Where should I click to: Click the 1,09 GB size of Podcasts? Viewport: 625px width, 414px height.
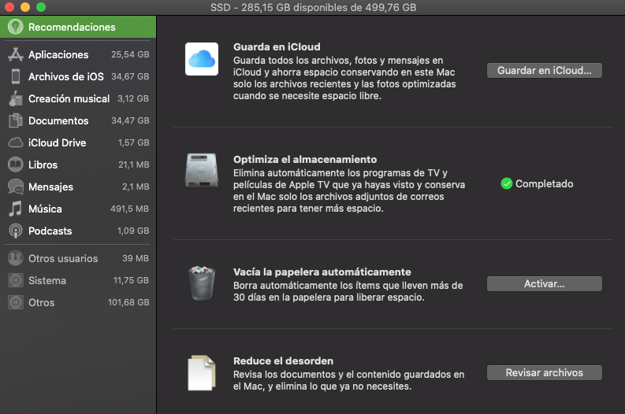[133, 231]
